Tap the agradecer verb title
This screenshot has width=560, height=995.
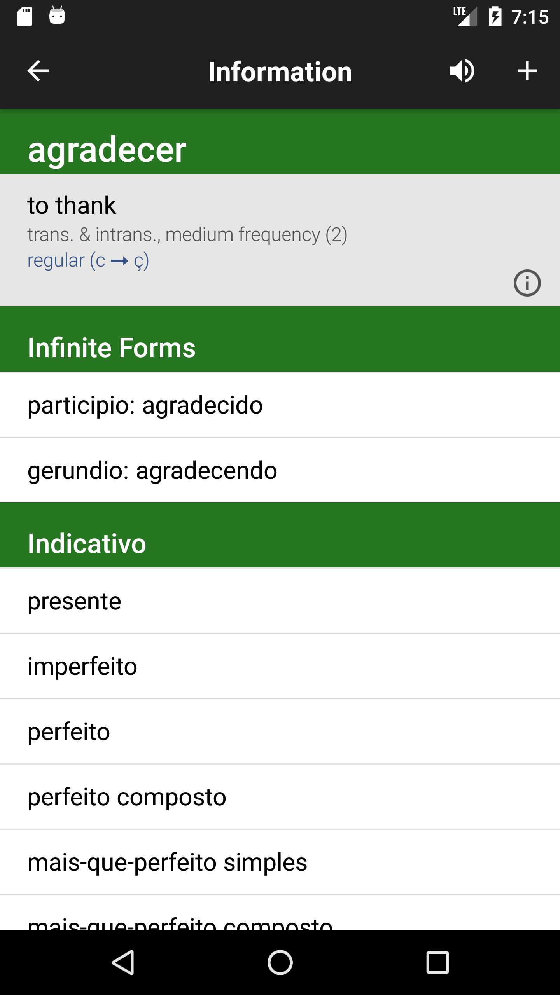click(107, 150)
